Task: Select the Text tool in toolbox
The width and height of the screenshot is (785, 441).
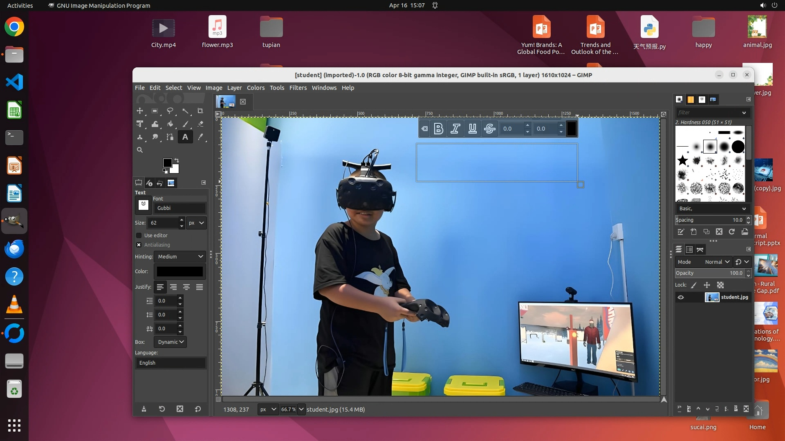Action: tap(185, 137)
